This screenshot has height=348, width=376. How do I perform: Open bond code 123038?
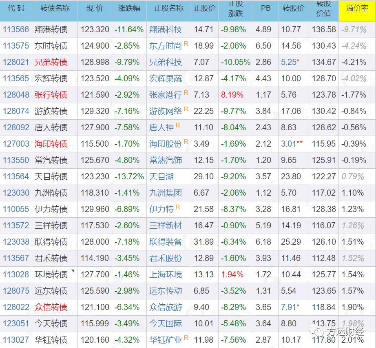point(16,242)
